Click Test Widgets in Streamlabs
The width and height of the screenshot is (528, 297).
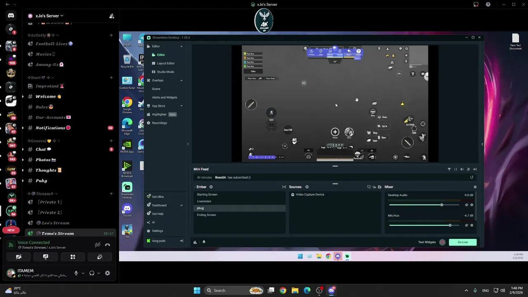tap(427, 242)
